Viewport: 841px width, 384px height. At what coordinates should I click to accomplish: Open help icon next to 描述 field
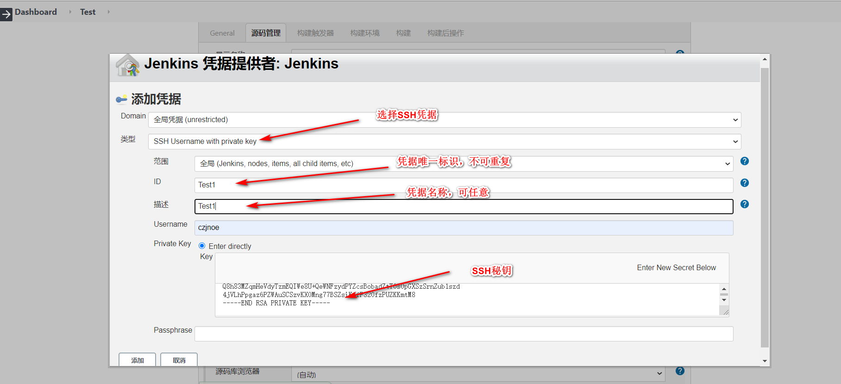point(745,204)
